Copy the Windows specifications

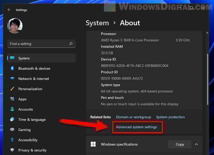point(180,144)
